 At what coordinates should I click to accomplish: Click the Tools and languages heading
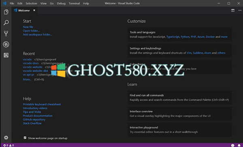coord(143,32)
